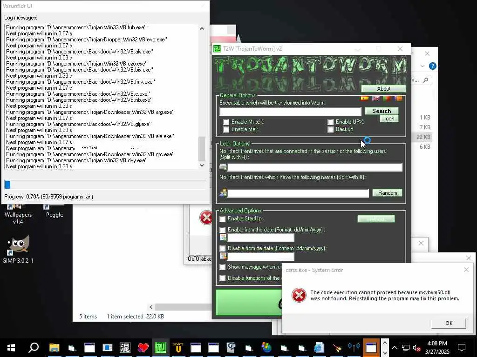Click the users icon beside the names field
Image resolution: width=477 pixels, height=357 pixels.
pos(223,193)
